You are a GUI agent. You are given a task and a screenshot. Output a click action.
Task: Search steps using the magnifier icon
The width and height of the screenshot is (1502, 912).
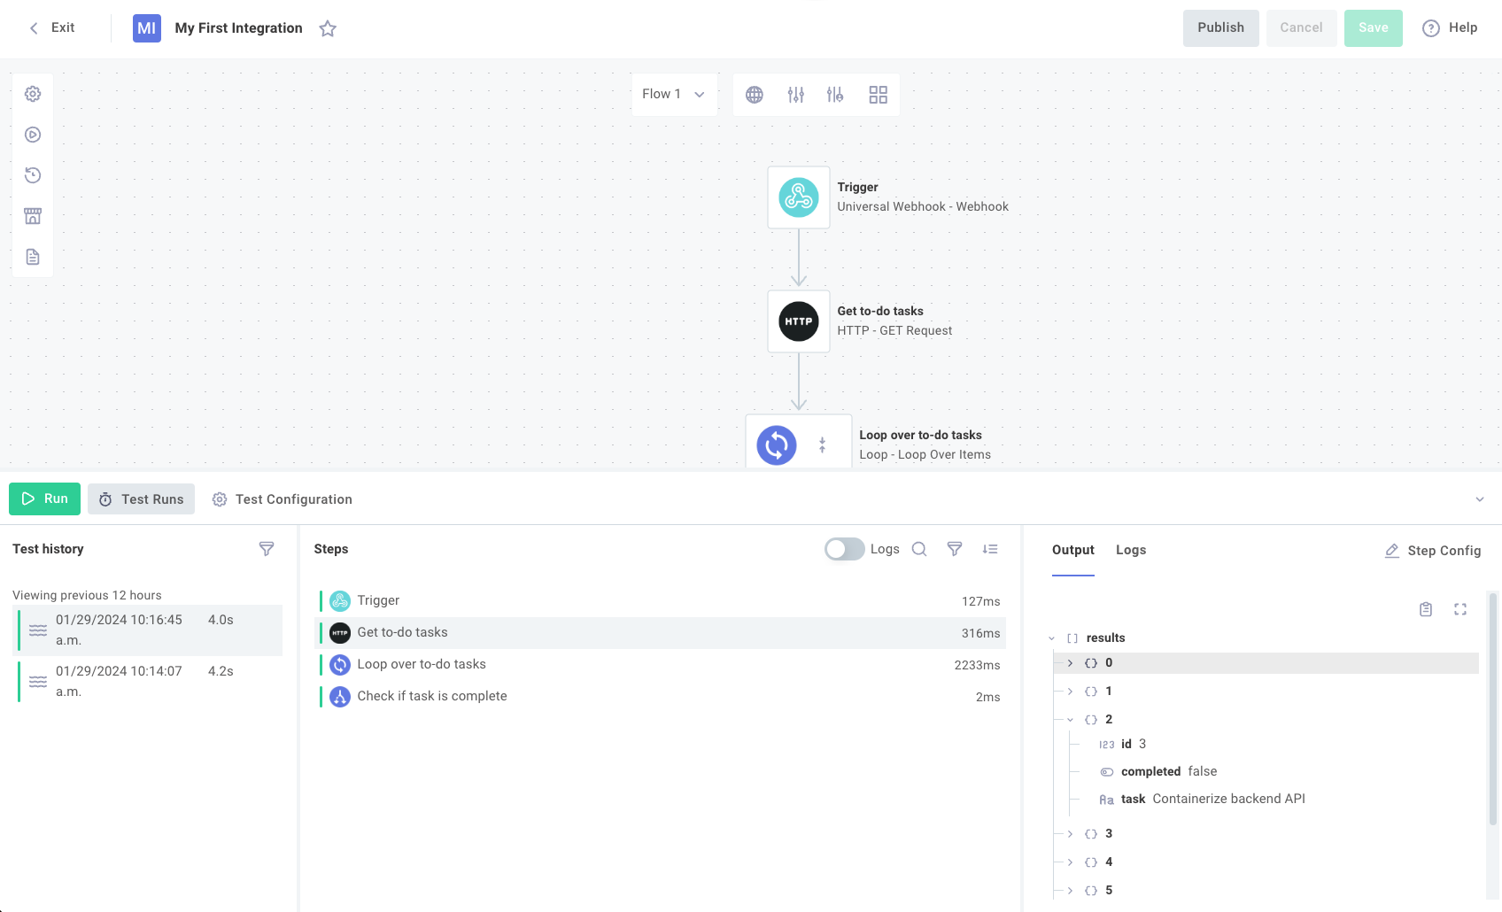coord(919,549)
